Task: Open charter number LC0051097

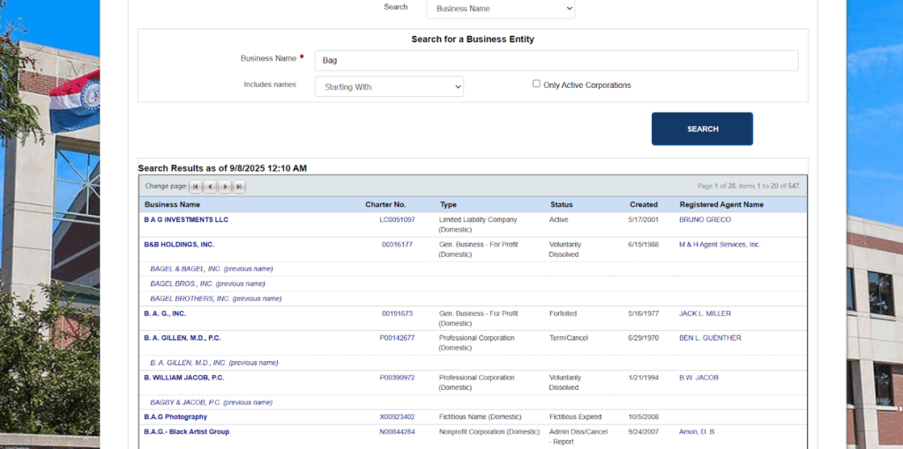Action: click(x=397, y=220)
